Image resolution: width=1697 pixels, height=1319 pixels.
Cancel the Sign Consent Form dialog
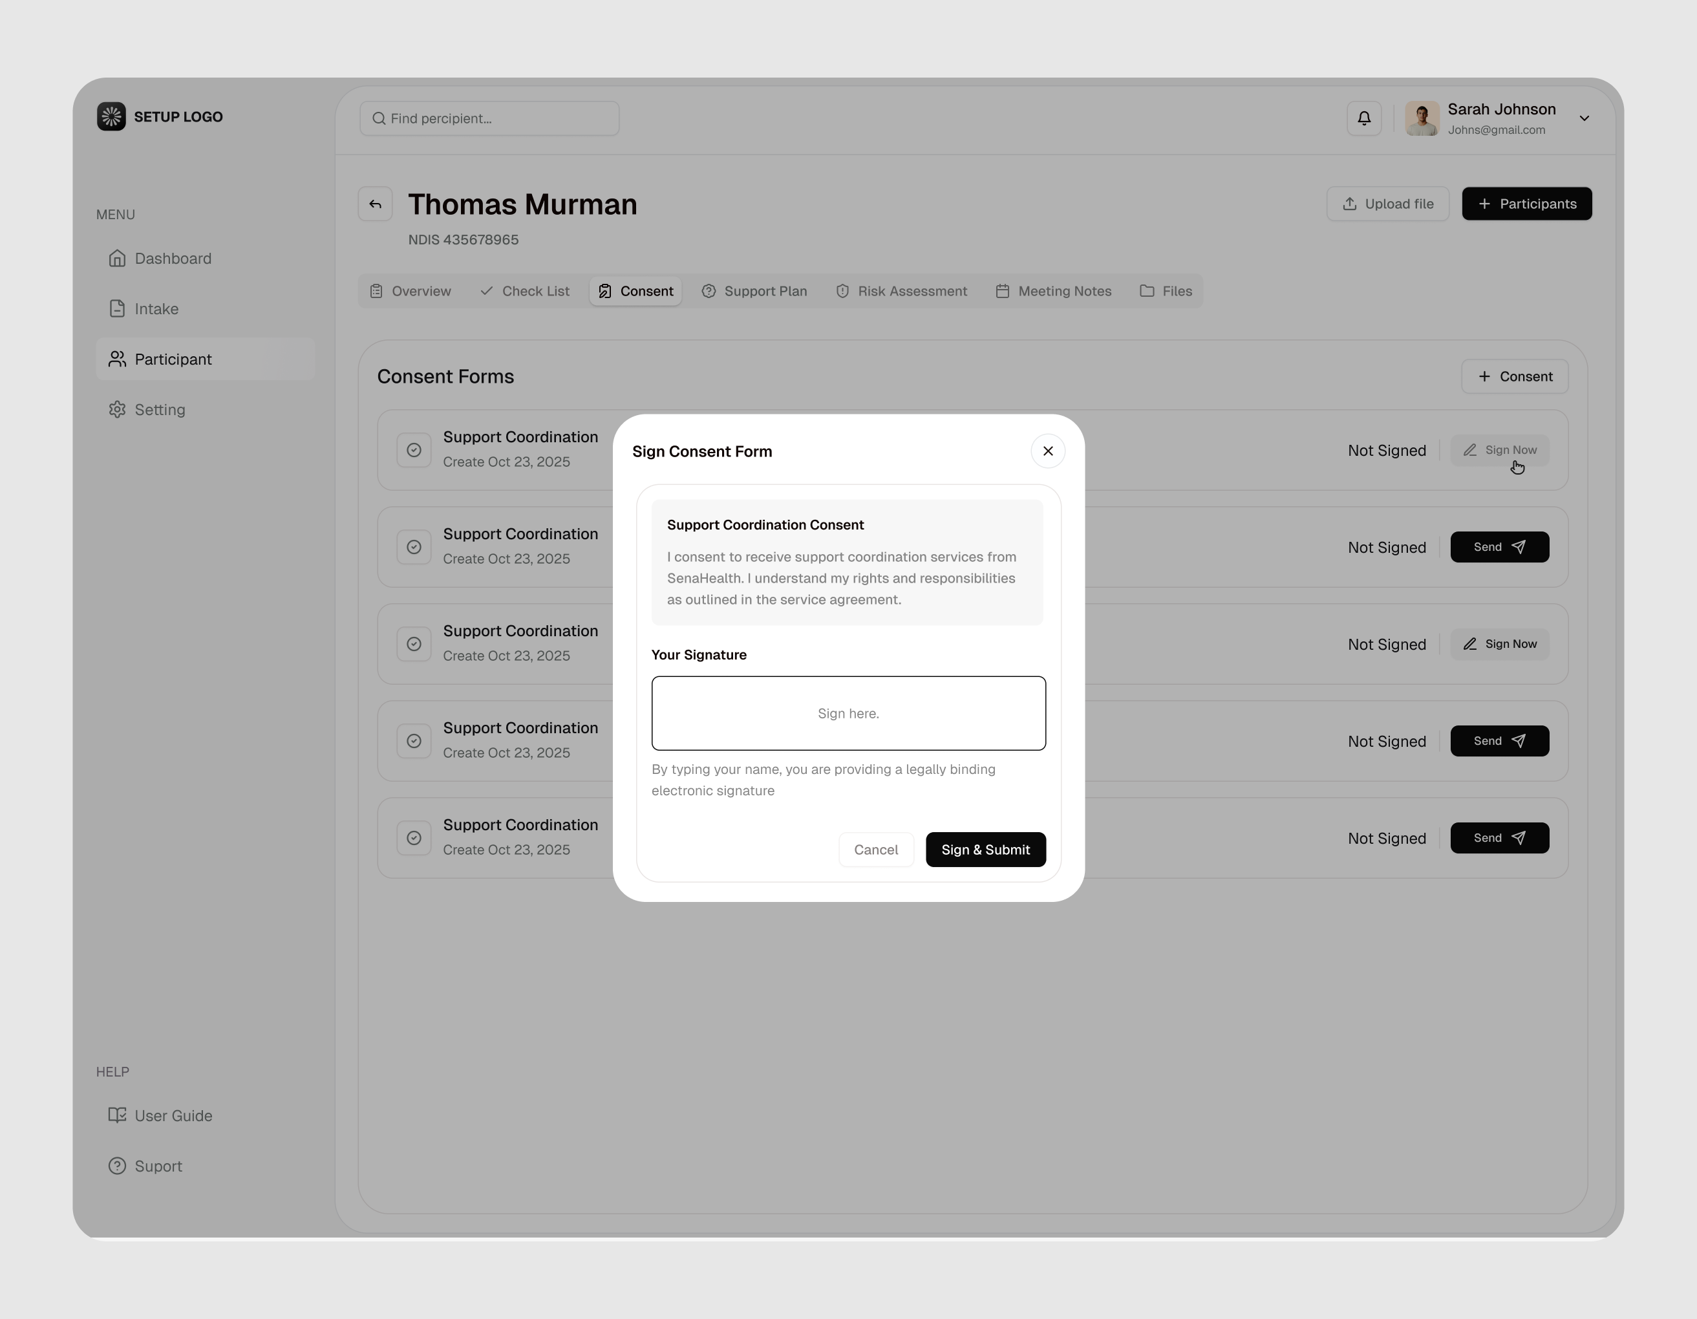click(x=876, y=850)
